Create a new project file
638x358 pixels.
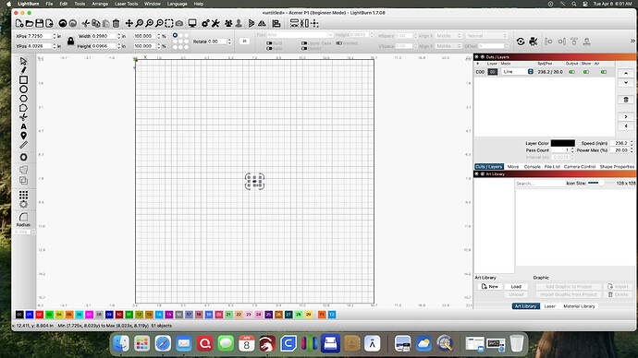point(19,24)
